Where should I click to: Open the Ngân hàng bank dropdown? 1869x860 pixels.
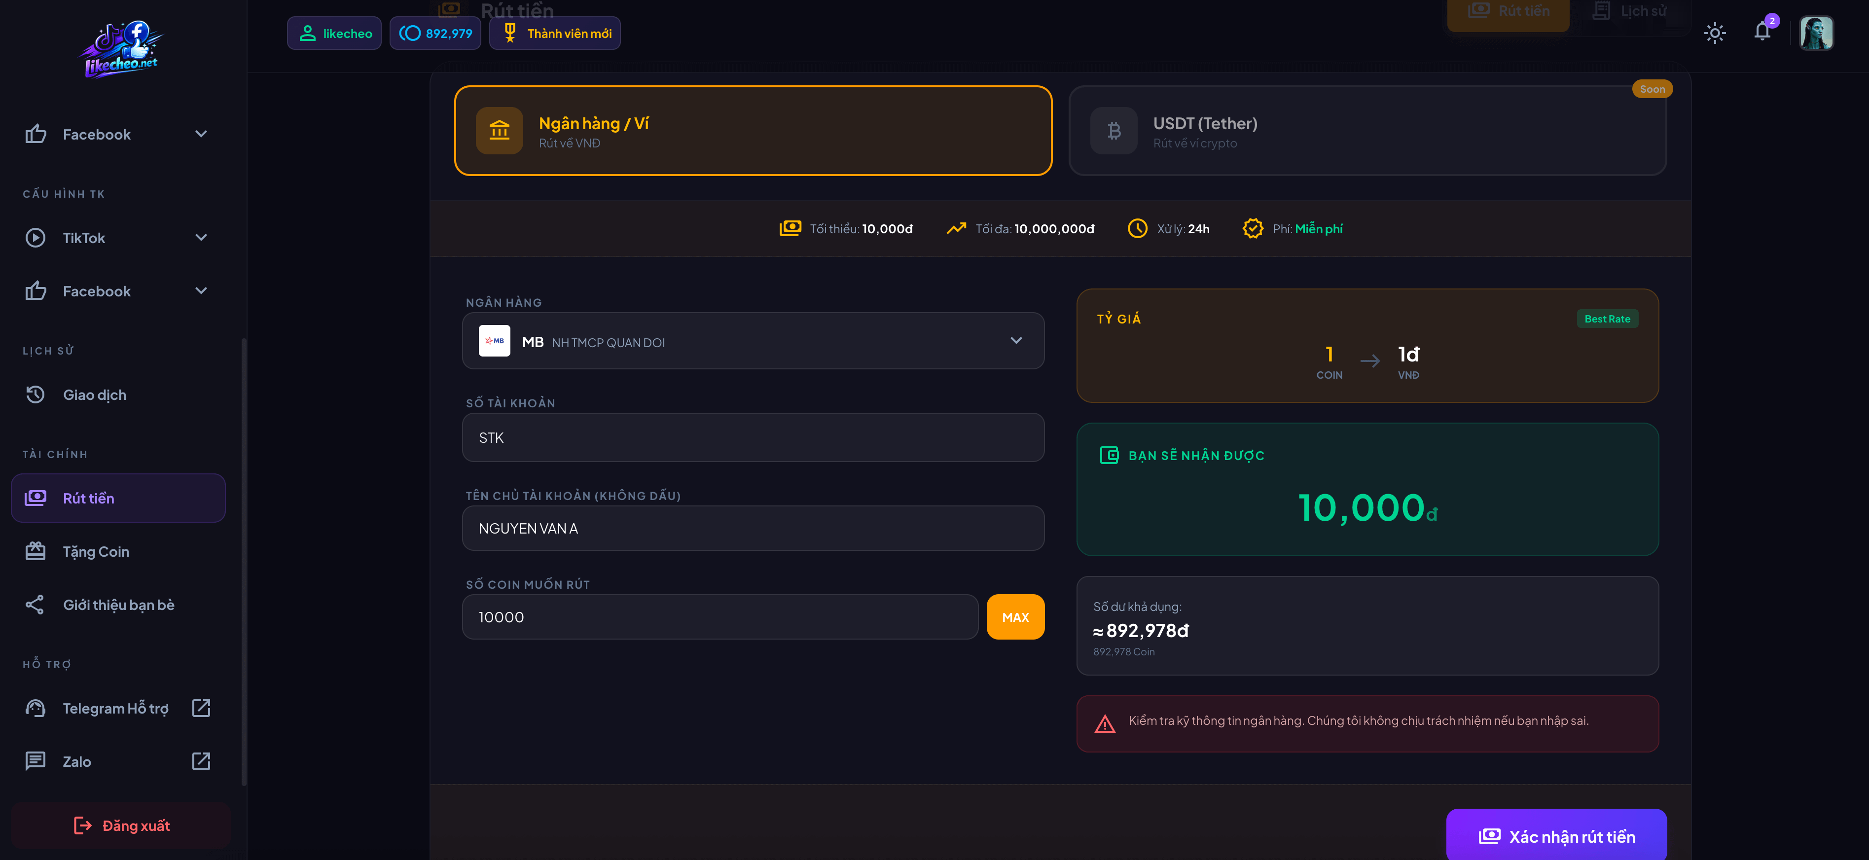coord(753,341)
